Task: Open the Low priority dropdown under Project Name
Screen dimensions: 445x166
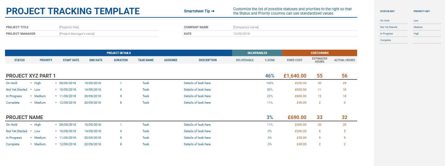Action: (56, 131)
